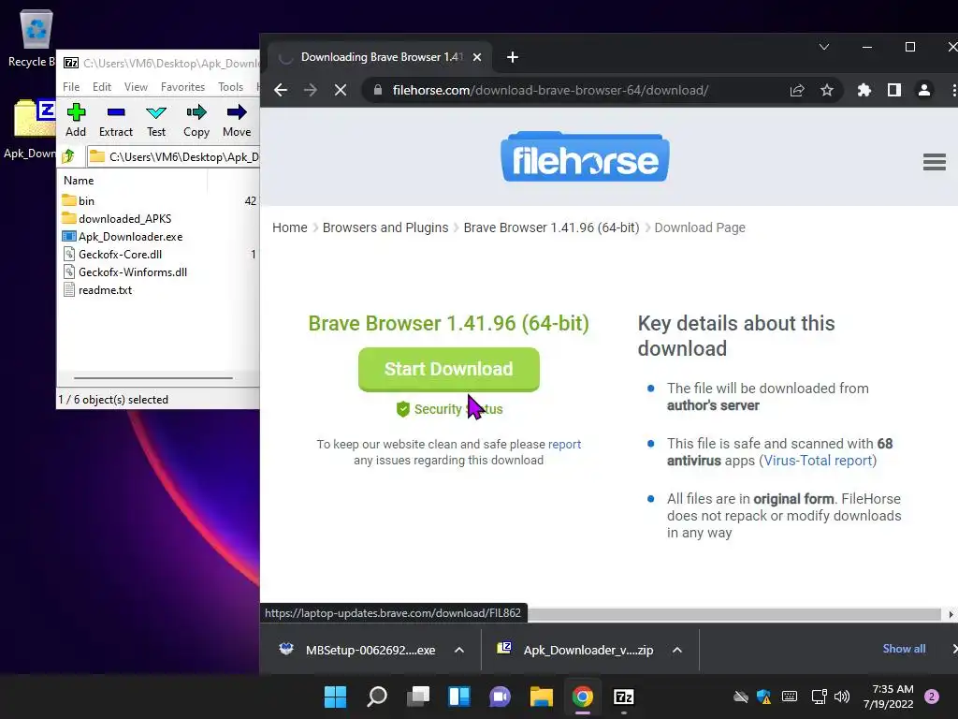Click the report link below download button
This screenshot has width=958, height=719.
[564, 445]
